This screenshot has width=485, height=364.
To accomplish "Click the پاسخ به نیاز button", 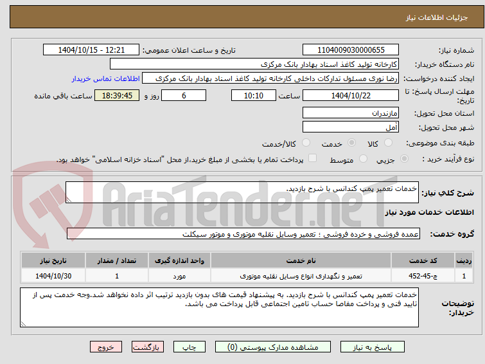I will click(x=373, y=347).
